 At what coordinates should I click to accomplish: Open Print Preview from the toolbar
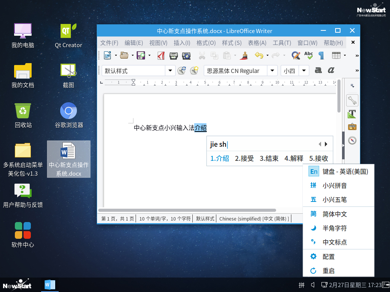coord(186,56)
